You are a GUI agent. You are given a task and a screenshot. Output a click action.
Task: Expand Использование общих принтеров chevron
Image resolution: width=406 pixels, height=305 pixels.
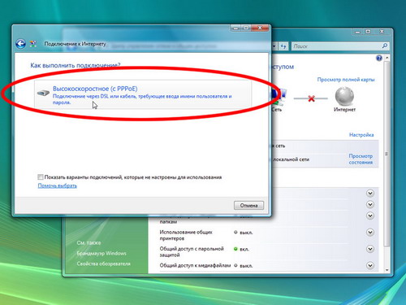370,233
